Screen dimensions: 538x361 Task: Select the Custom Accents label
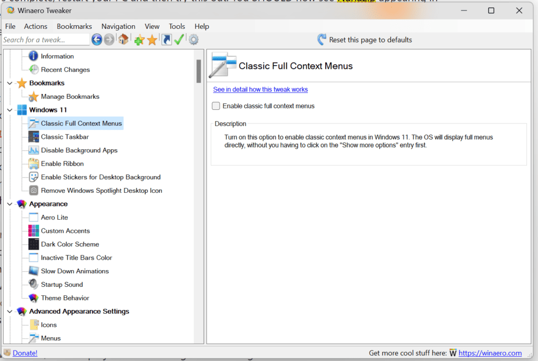(66, 231)
